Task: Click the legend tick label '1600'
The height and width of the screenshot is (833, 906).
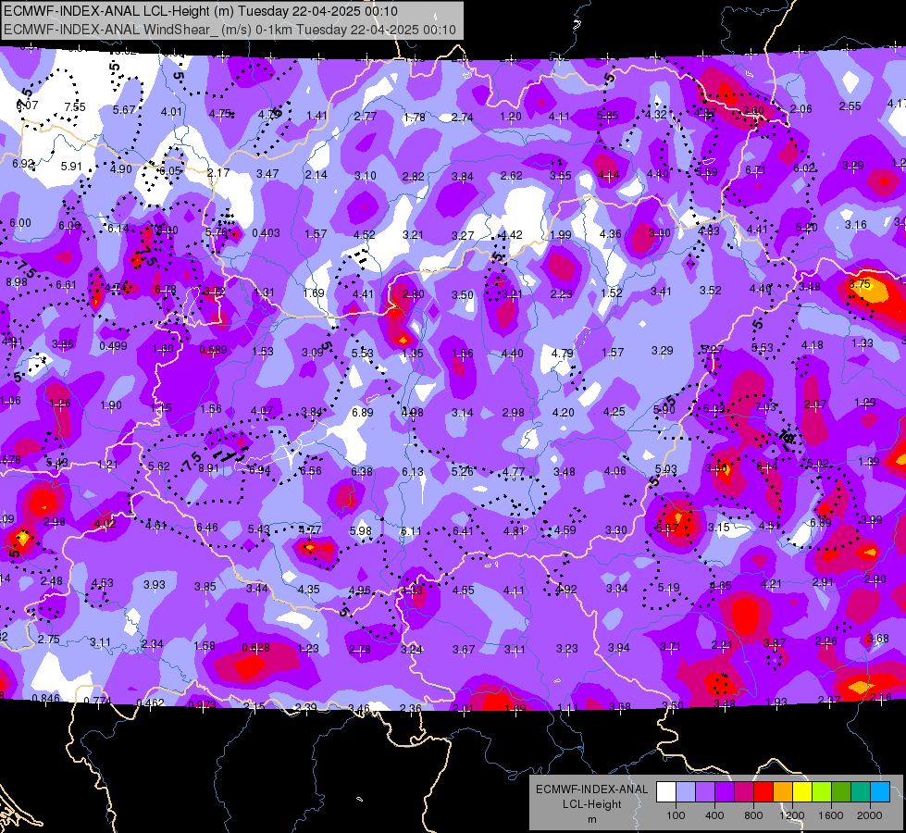Action: click(830, 815)
